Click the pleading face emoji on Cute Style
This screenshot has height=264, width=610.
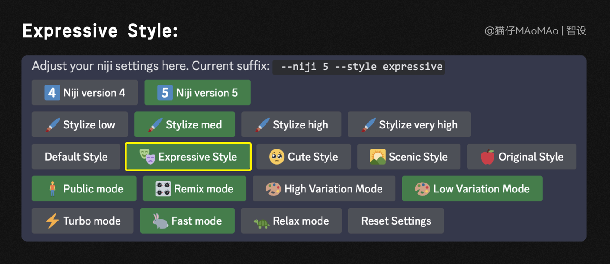point(276,157)
